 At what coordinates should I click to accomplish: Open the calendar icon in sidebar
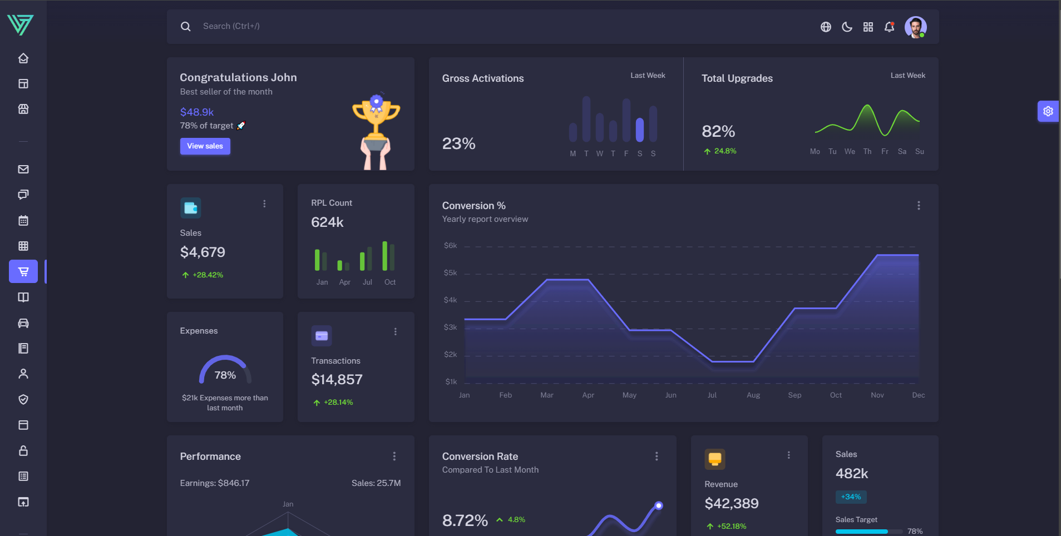click(23, 221)
